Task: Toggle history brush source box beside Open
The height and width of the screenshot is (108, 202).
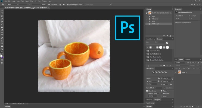Action: click(147, 17)
